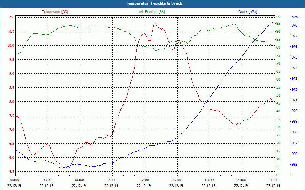Click the 50 tick on the humidity axis
The image size is (305, 190).
[x=278, y=95]
